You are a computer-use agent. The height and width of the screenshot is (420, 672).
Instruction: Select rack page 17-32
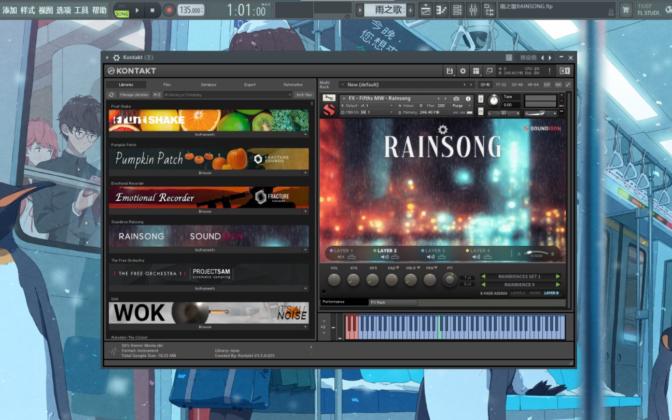pyautogui.click(x=501, y=85)
